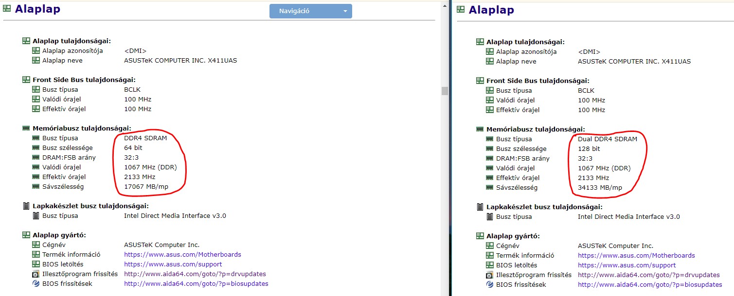Select the '128 bit' bus width value
The width and height of the screenshot is (734, 296).
click(x=589, y=148)
